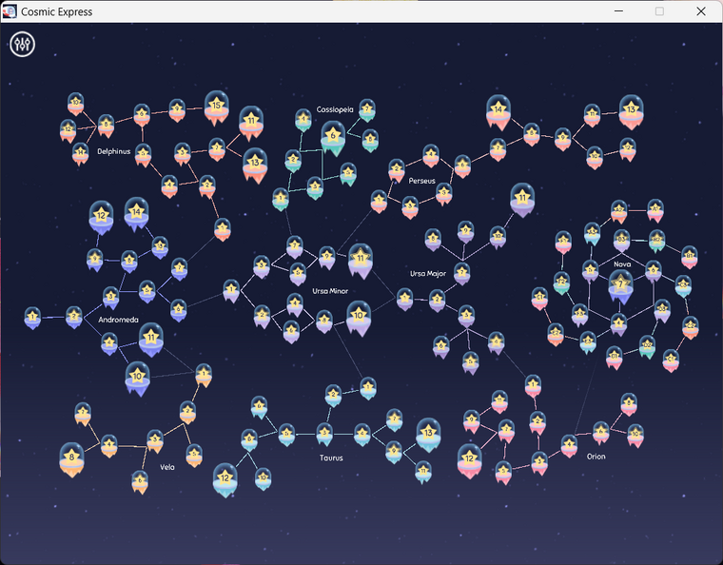Viewport: 723px width, 565px height.
Task: Select Perseus level 9 node
Action: pos(562,139)
